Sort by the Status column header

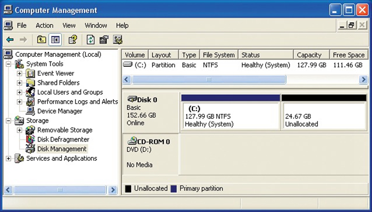[x=266, y=55]
